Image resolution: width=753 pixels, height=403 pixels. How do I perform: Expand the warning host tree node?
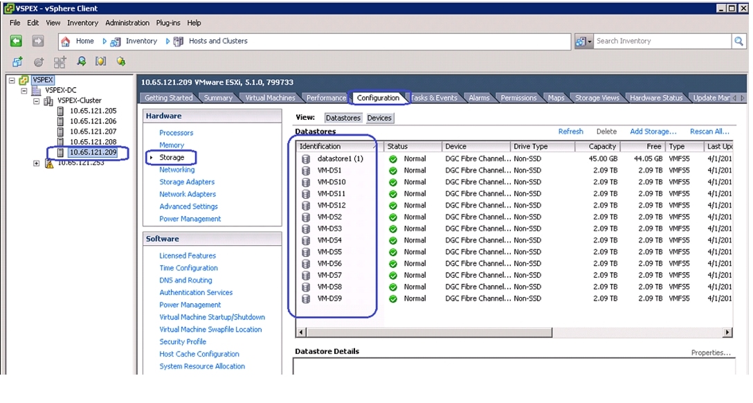[36, 163]
